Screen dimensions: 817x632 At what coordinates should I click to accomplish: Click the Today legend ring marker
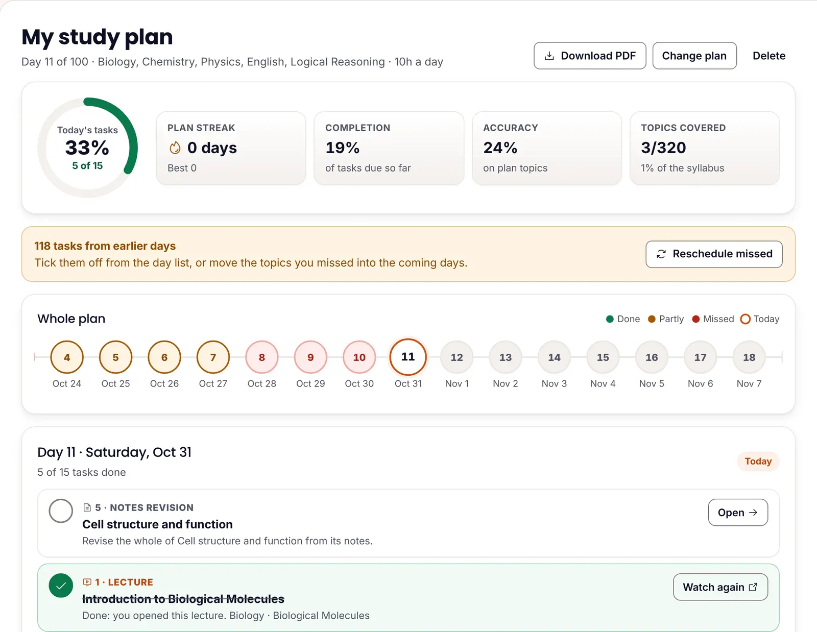[x=746, y=319]
